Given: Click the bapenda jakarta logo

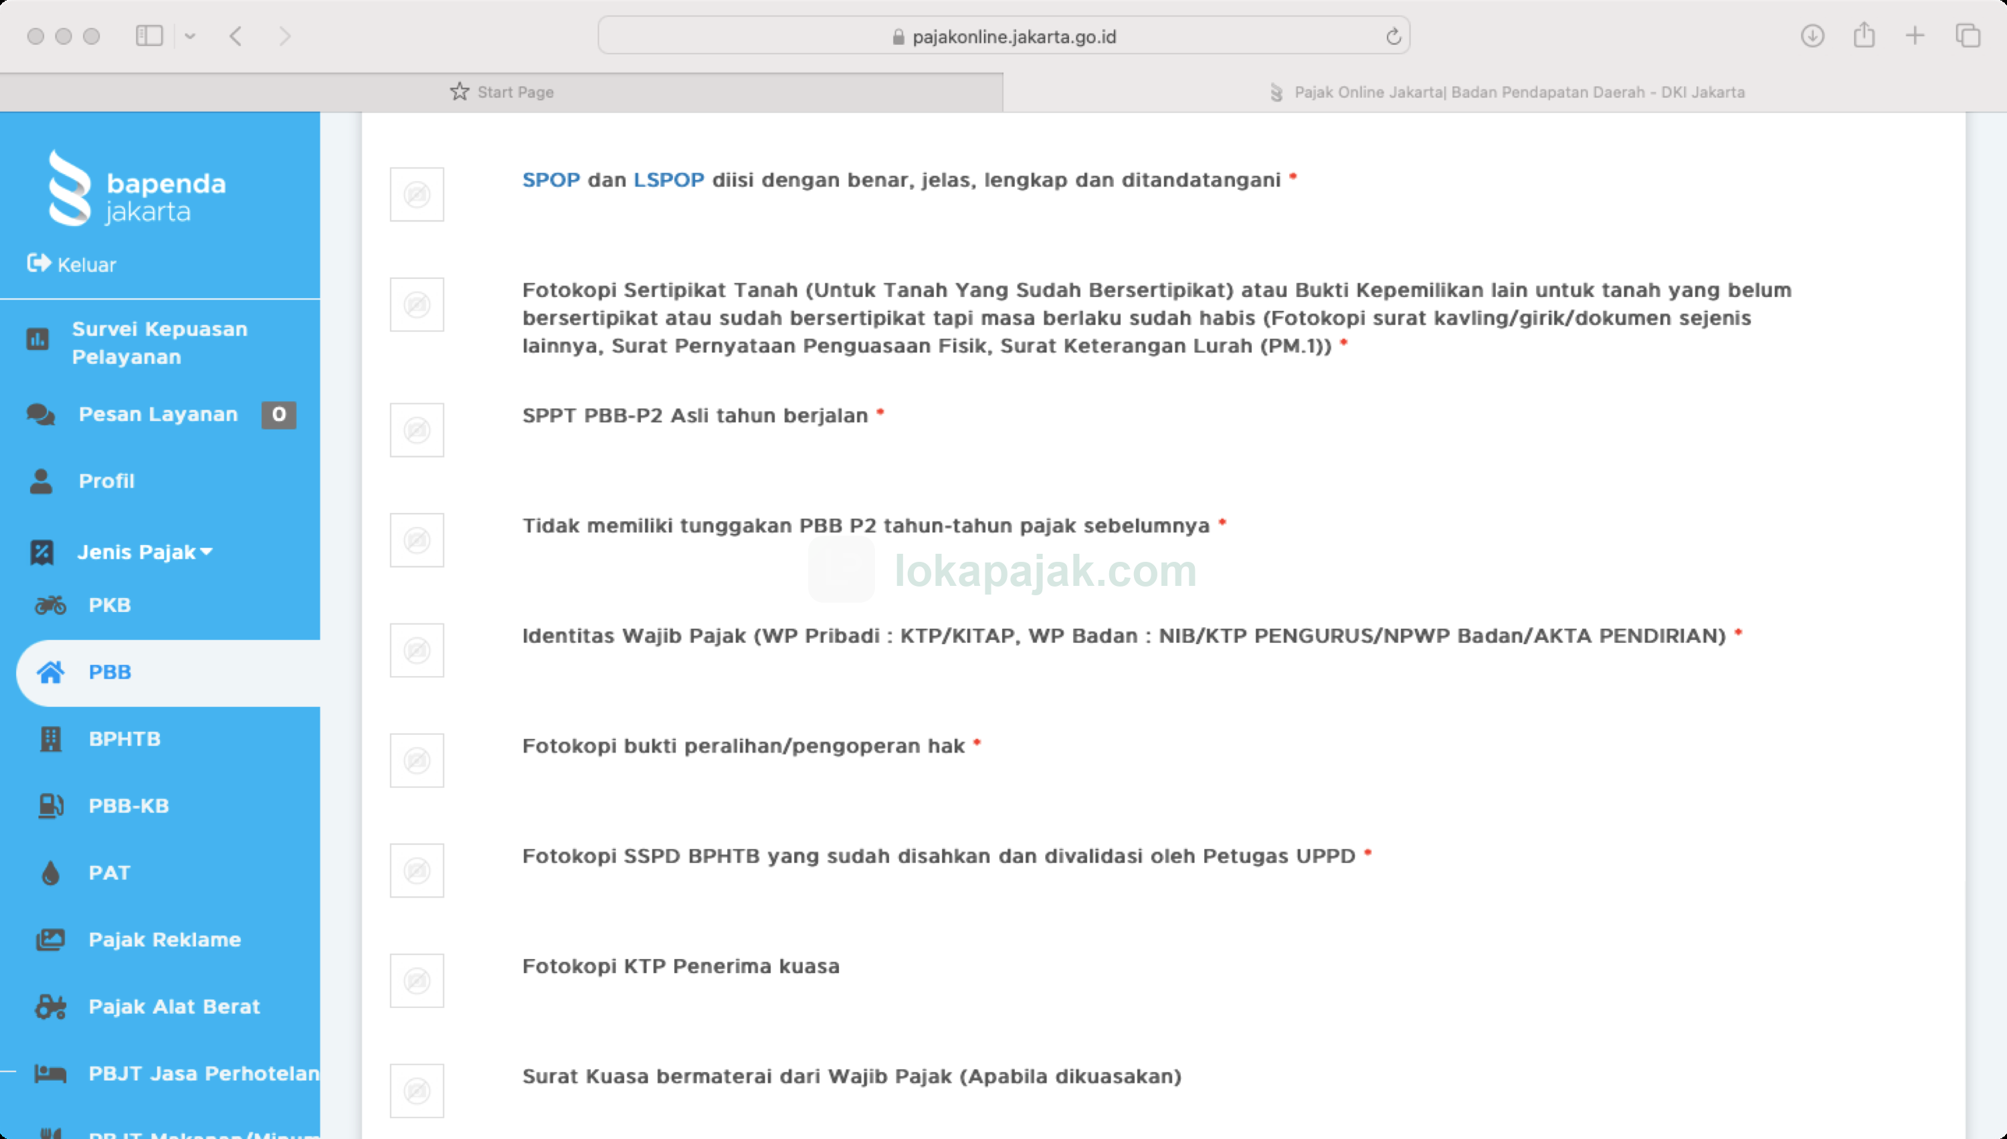Looking at the screenshot, I should coord(137,189).
